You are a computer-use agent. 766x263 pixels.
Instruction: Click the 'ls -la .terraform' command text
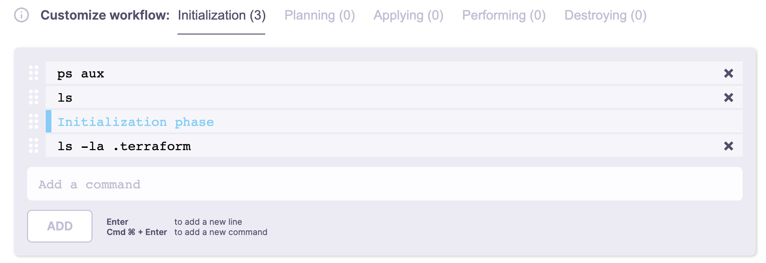(124, 146)
